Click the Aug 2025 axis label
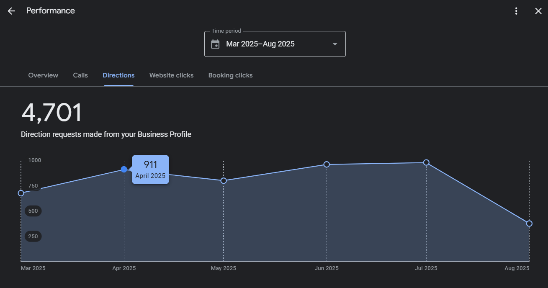Image resolution: width=548 pixels, height=288 pixels. pyautogui.click(x=517, y=268)
